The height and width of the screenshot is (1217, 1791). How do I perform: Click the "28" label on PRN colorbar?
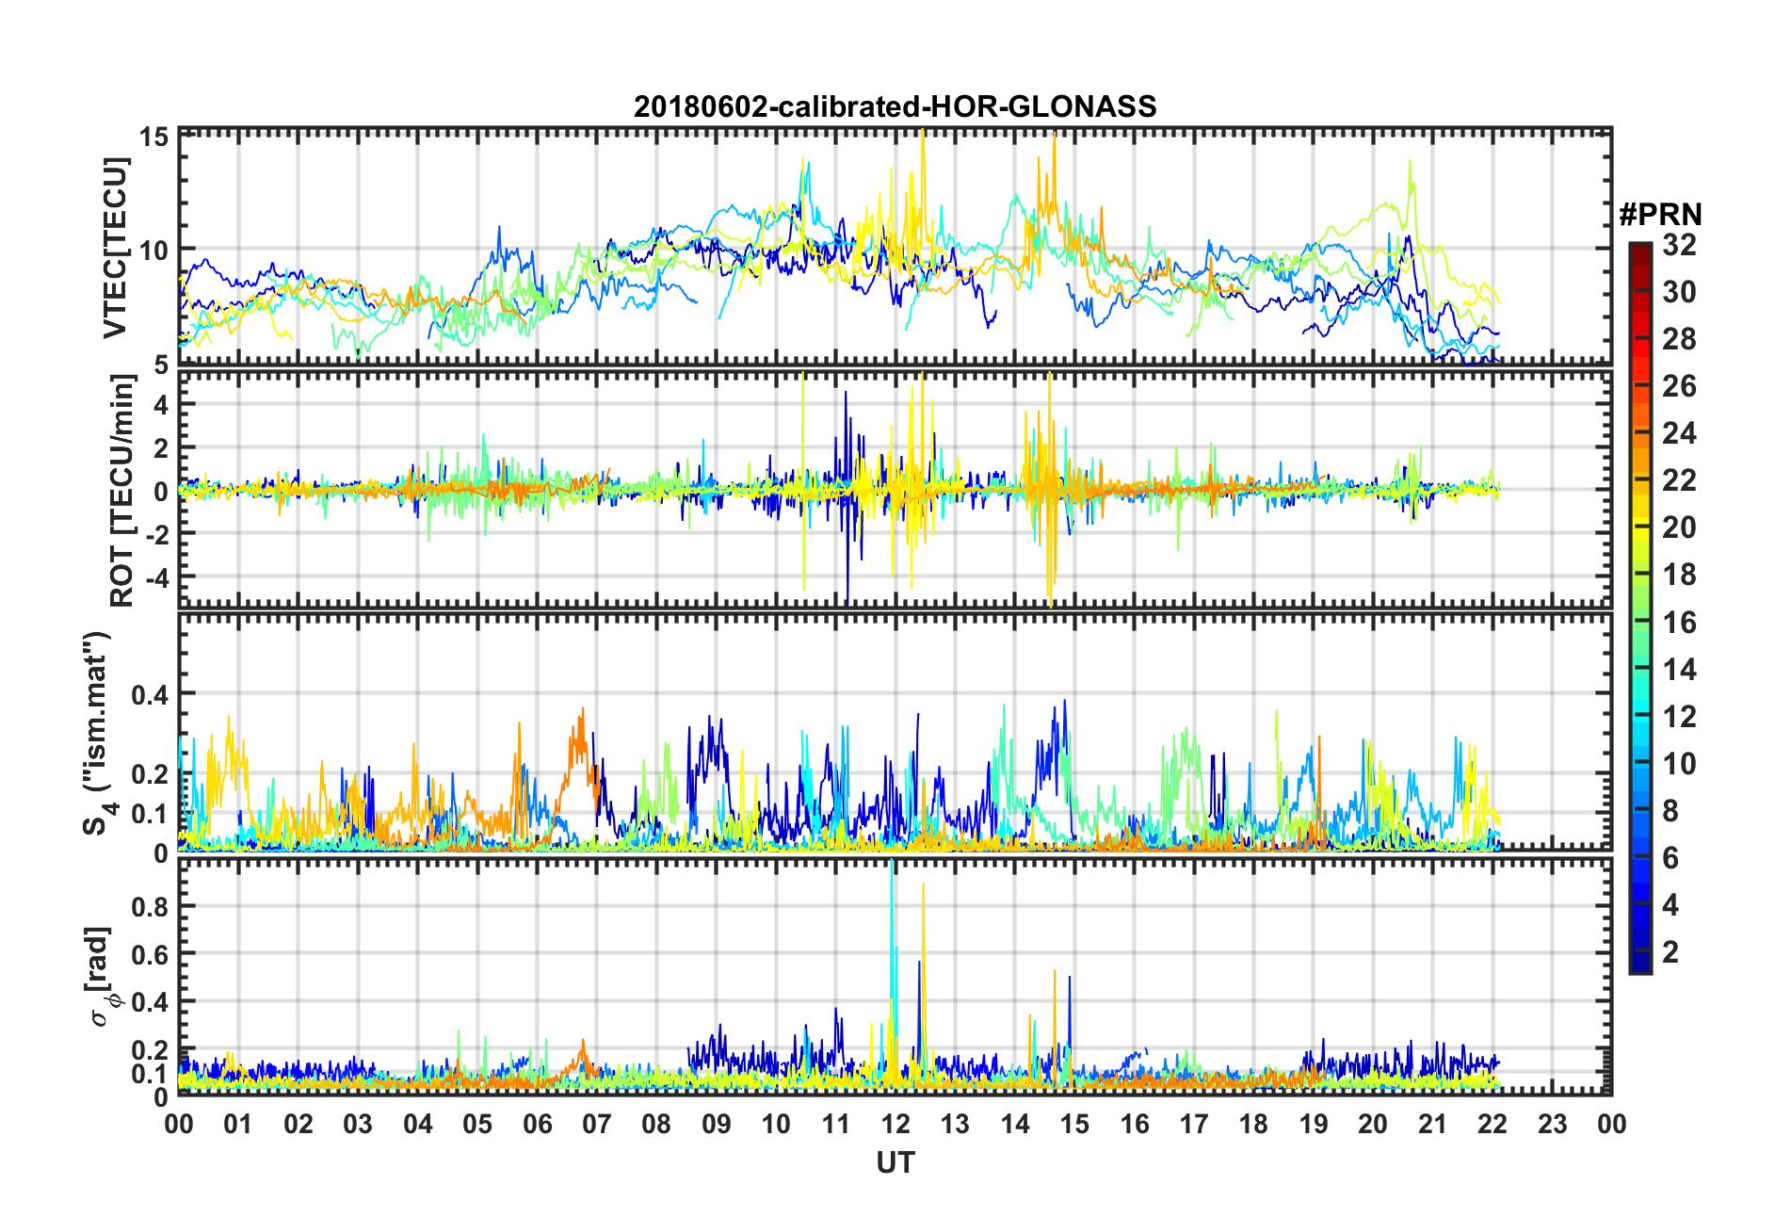tap(1679, 339)
